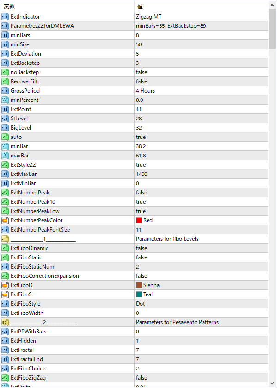Click the integer icon beside ExtFiboChoice

pos(5,369)
